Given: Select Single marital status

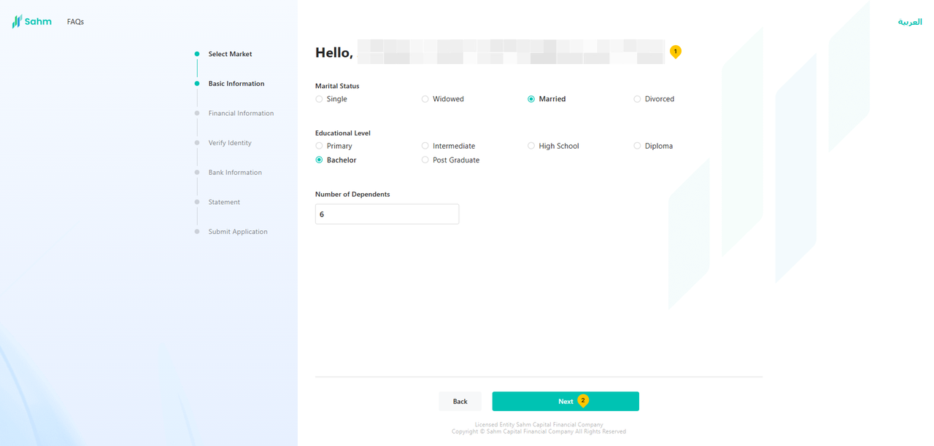Looking at the screenshot, I should coord(320,99).
